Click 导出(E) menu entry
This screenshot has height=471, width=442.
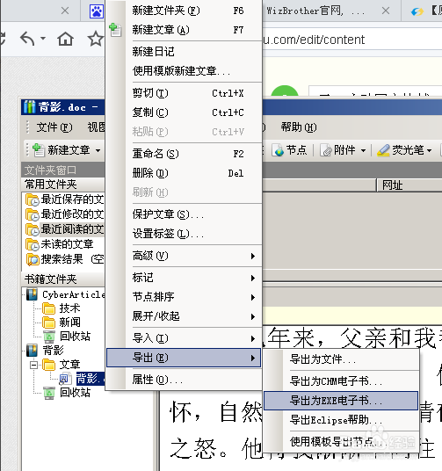(184, 358)
